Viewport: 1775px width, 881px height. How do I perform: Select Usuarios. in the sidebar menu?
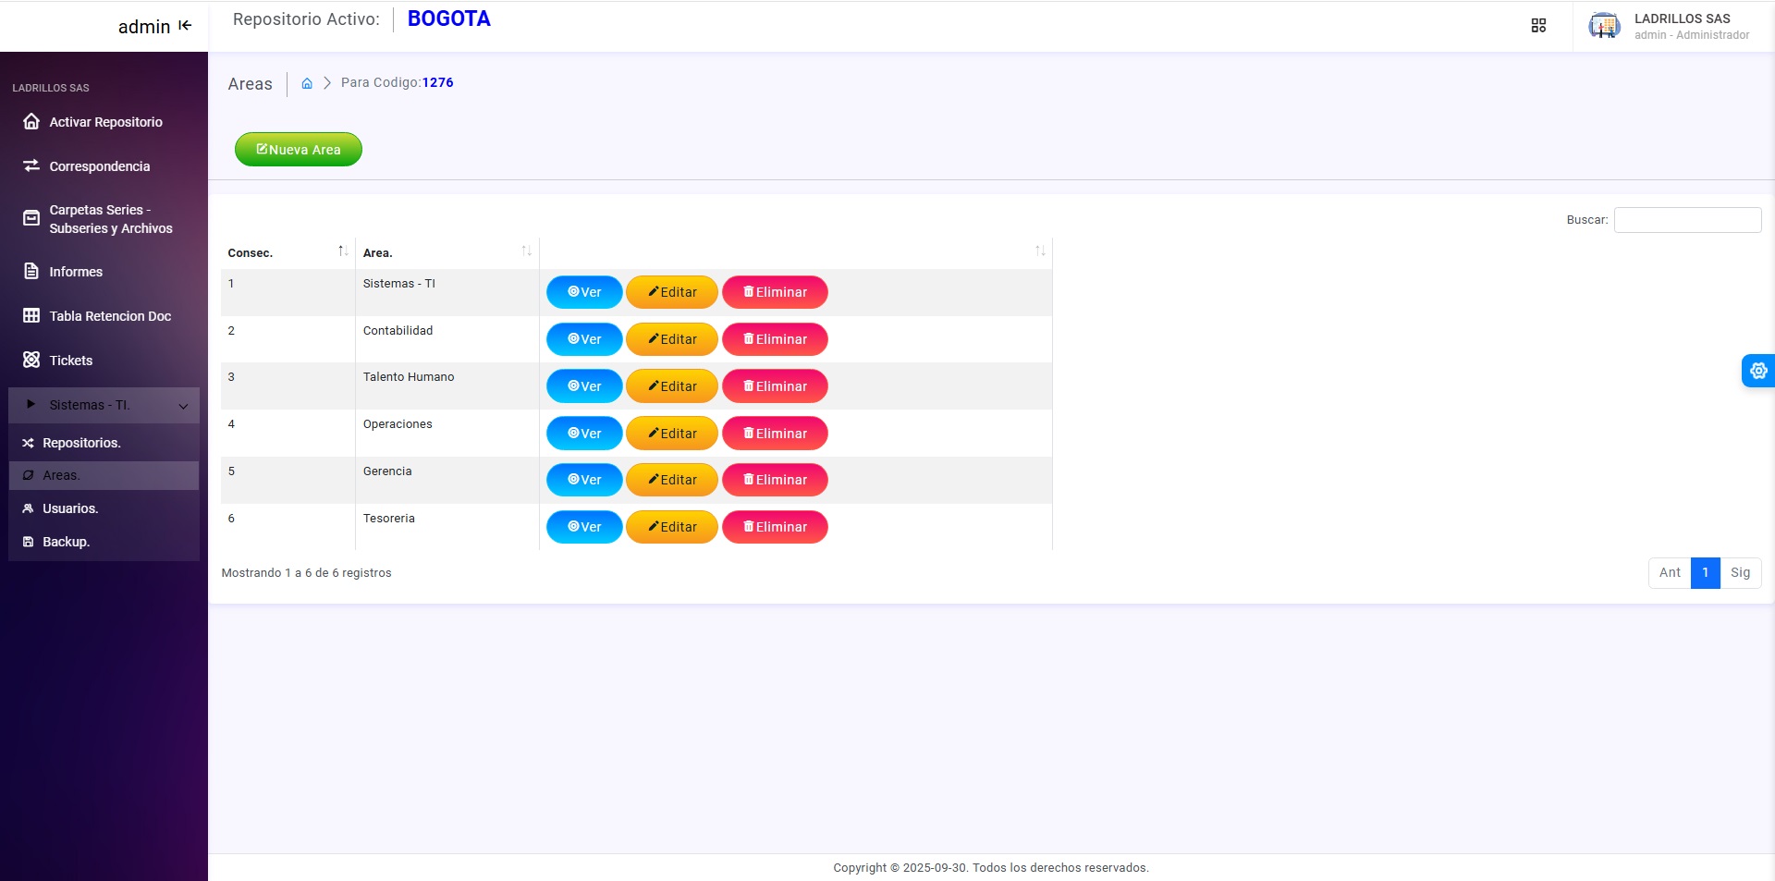click(x=70, y=508)
